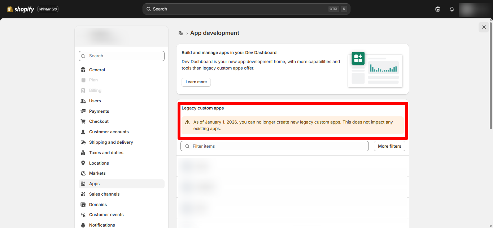Close the settings panel with the X
This screenshot has width=493, height=228.
point(484,27)
